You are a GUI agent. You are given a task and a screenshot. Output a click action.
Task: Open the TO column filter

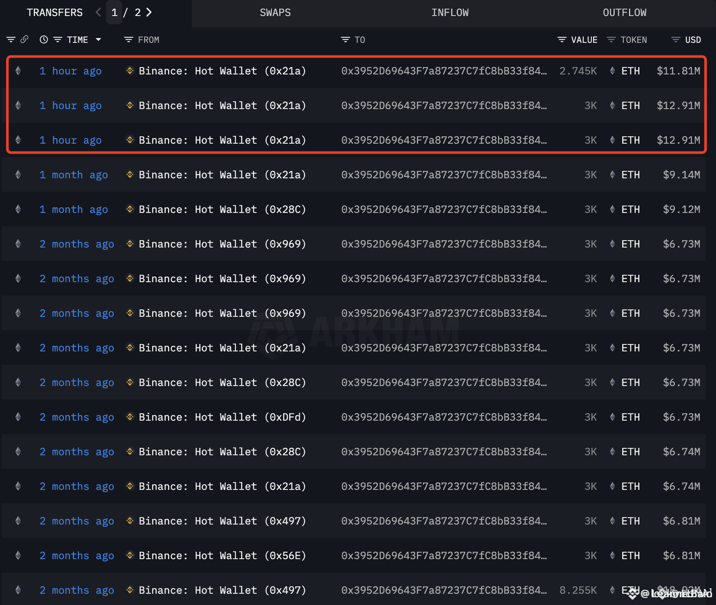[x=345, y=39]
